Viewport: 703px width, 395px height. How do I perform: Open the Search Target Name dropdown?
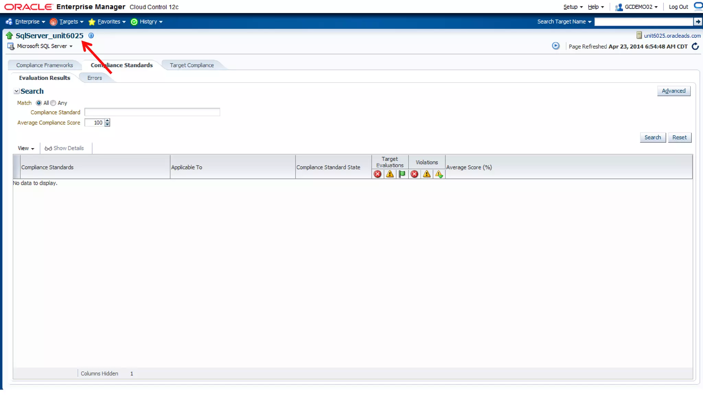pos(564,22)
